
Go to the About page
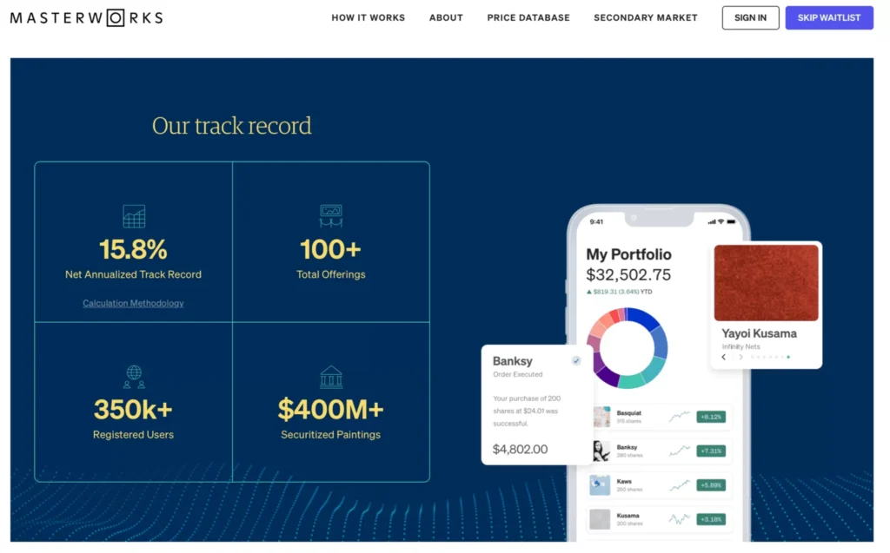tap(446, 17)
